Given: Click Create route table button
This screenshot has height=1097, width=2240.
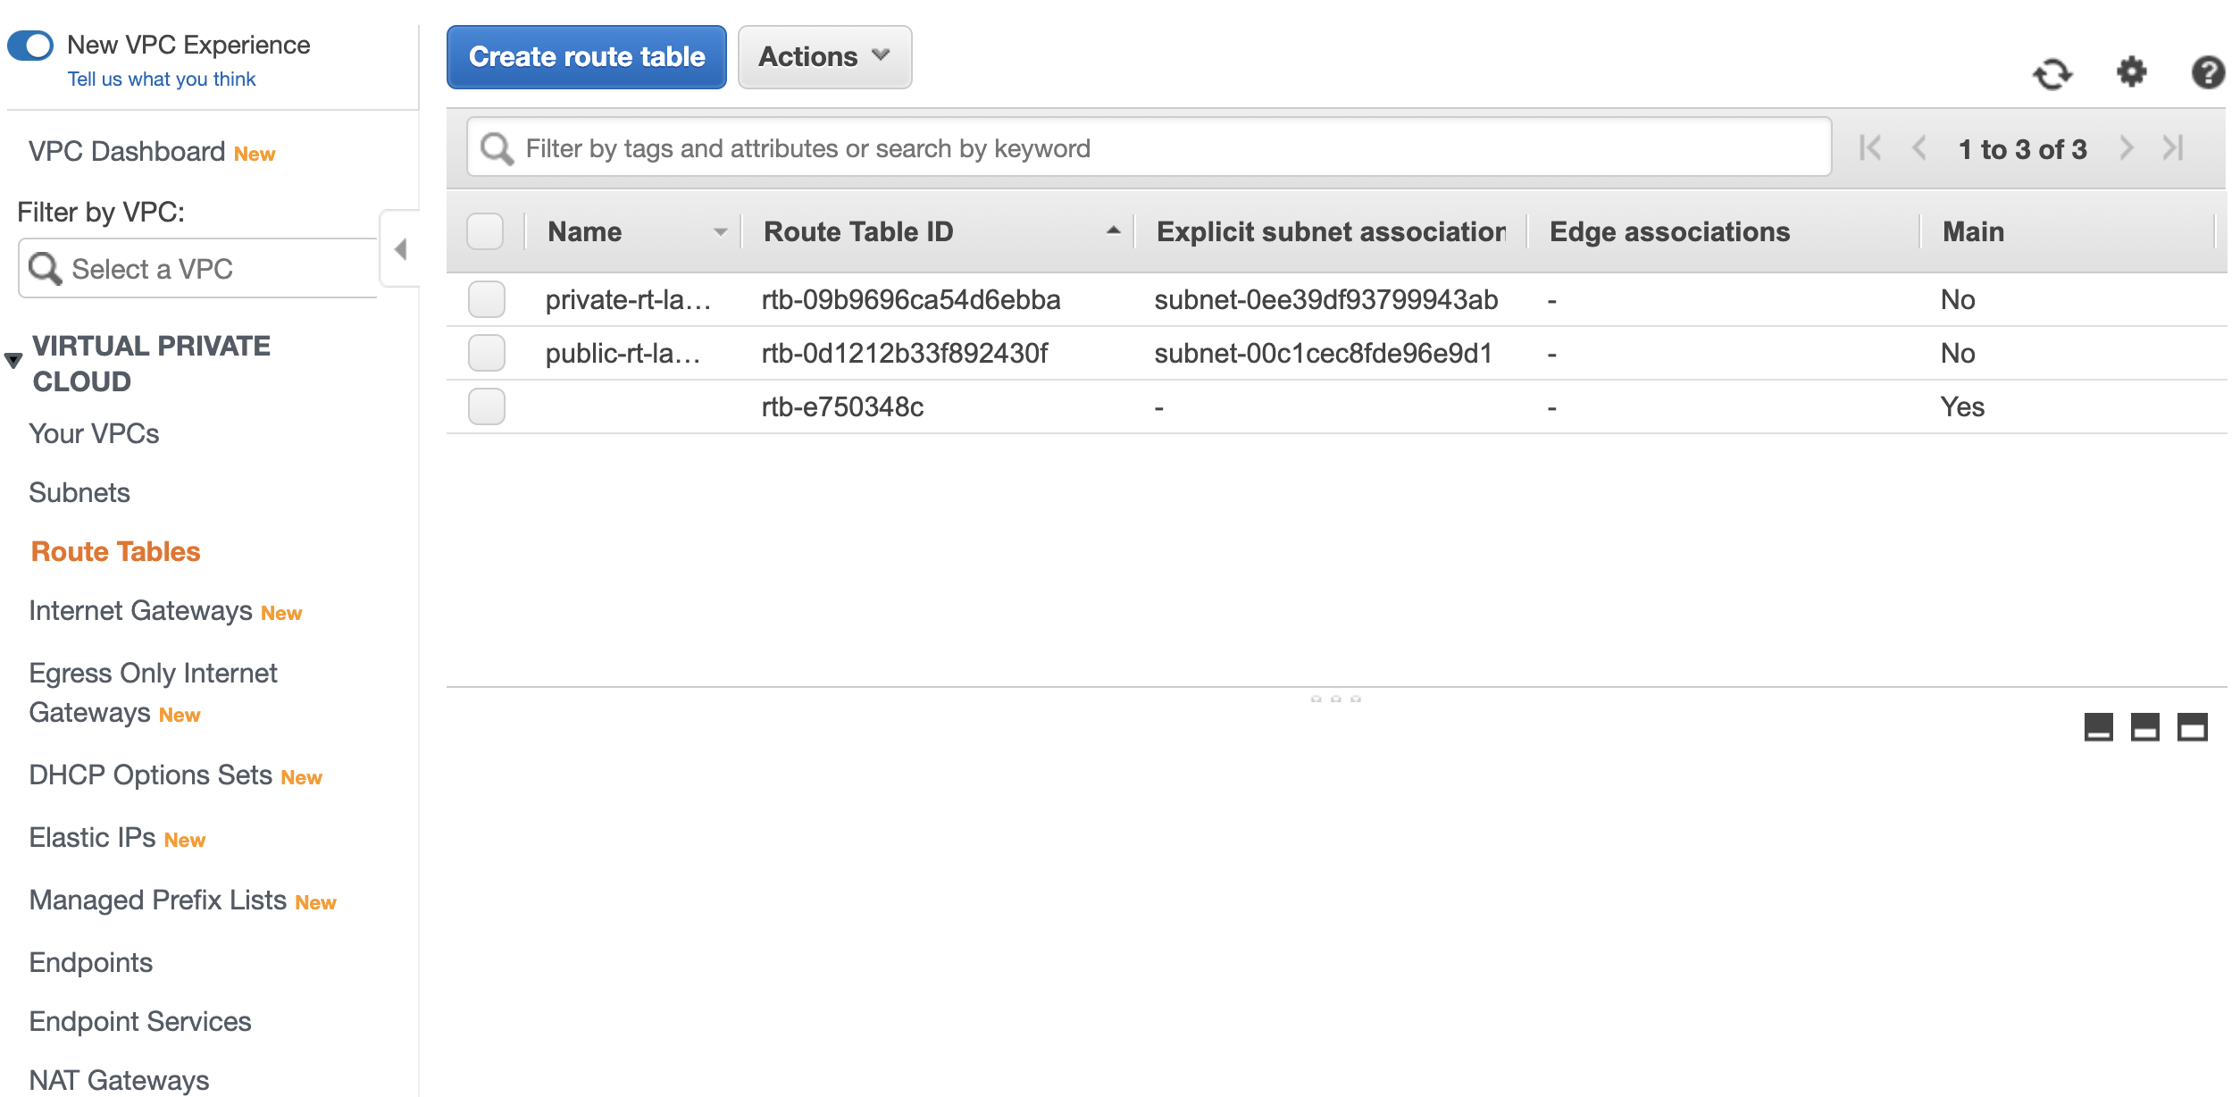Looking at the screenshot, I should click(x=586, y=57).
